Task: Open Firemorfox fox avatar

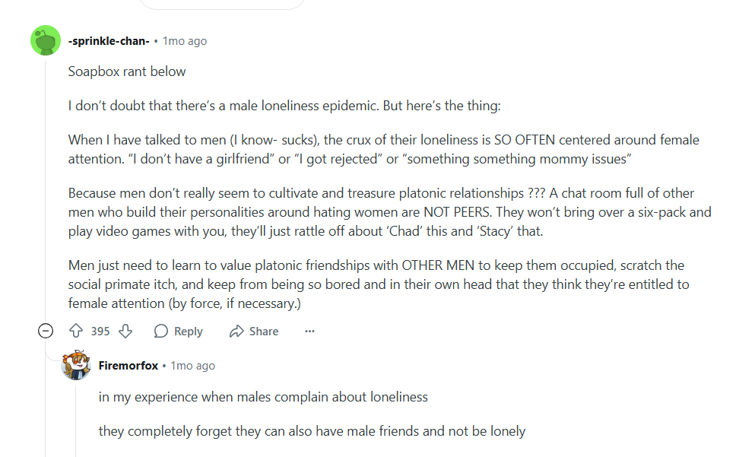Action: coord(76,365)
